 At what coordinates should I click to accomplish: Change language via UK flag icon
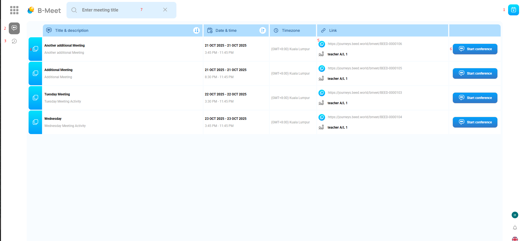coord(515,239)
